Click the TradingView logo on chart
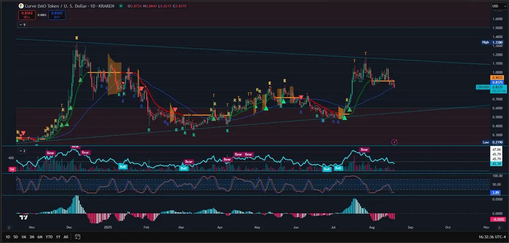Image resolution: width=509 pixels, height=243 pixels. pyautogui.click(x=23, y=218)
